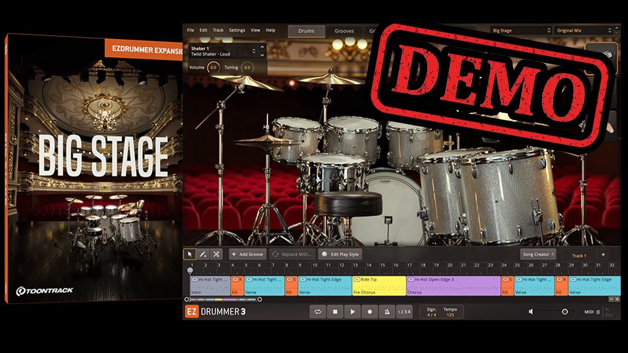The image size is (628, 353).
Task: Mute output via the speaker icon
Action: (531, 312)
